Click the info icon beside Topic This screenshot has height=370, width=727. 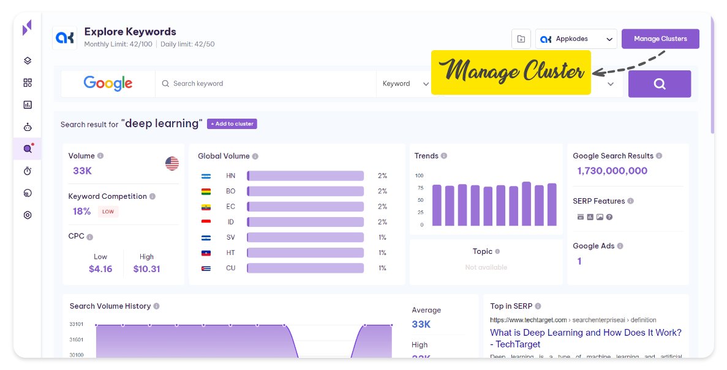pos(497,251)
